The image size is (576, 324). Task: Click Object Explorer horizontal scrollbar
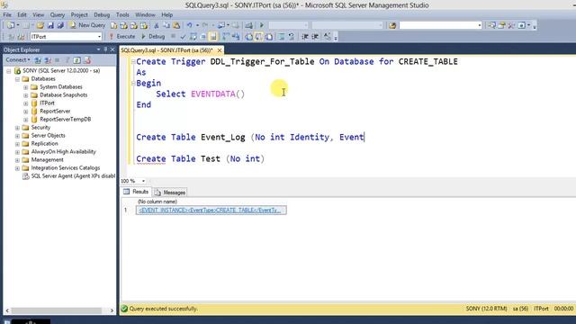pos(55,310)
